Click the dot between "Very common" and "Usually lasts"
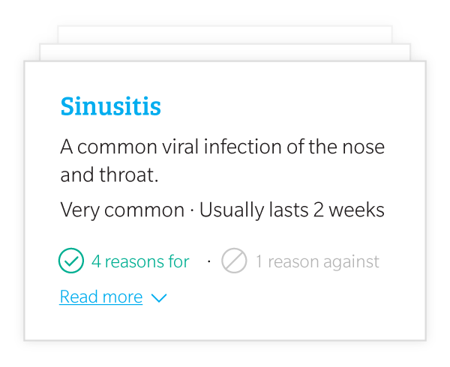 point(191,210)
